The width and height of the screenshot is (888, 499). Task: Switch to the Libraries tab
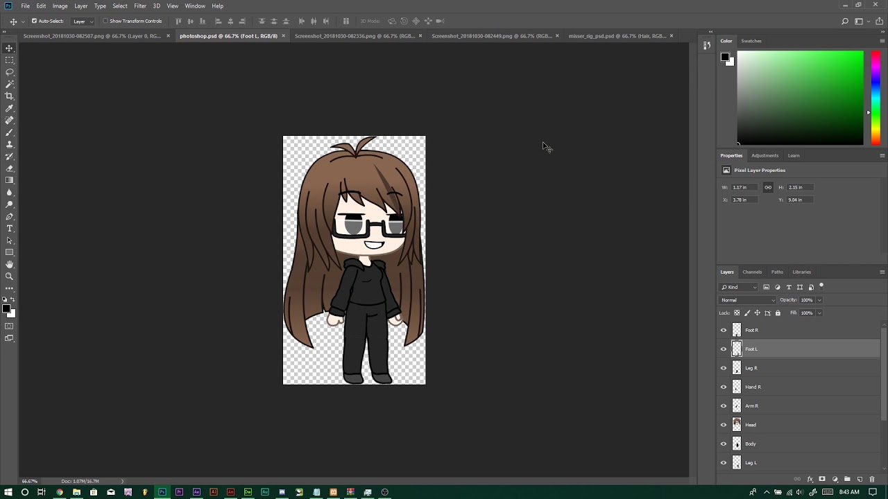(x=801, y=272)
